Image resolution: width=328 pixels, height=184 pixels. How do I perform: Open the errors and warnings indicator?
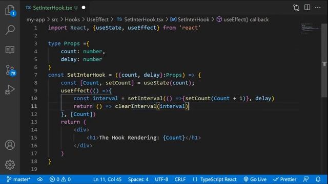click(x=60, y=179)
